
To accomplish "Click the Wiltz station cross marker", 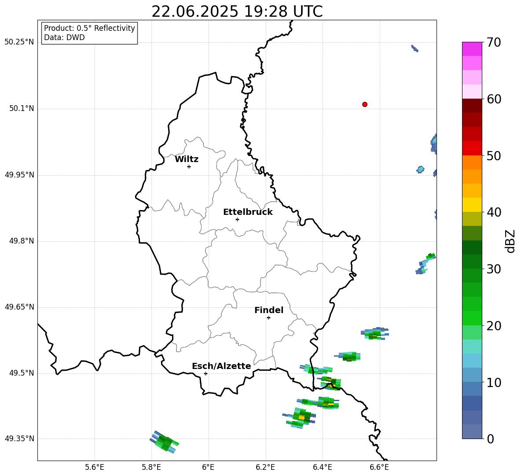I will pos(189,166).
